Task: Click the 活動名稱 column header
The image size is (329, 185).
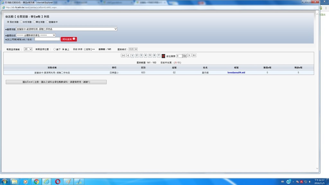Action: pyautogui.click(x=52, y=67)
